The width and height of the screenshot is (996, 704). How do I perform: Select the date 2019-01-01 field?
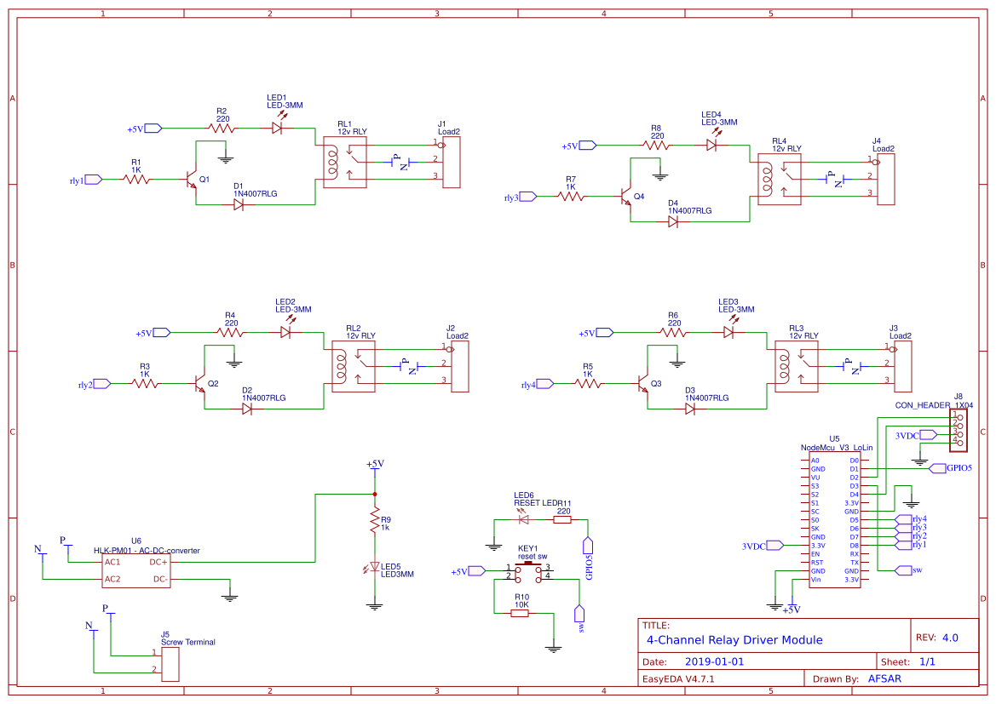(714, 661)
